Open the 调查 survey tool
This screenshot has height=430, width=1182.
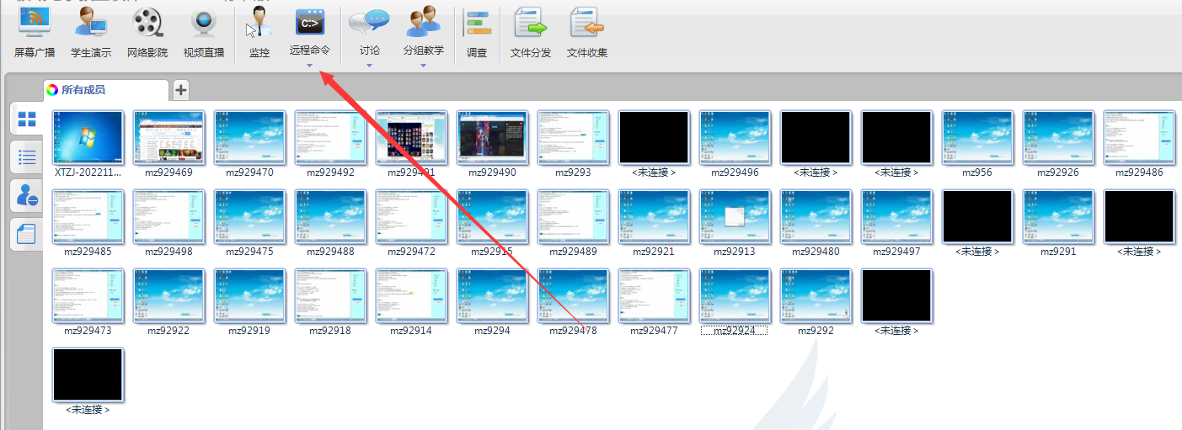pyautogui.click(x=477, y=34)
